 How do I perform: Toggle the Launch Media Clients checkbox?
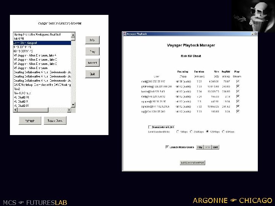(x=167, y=147)
